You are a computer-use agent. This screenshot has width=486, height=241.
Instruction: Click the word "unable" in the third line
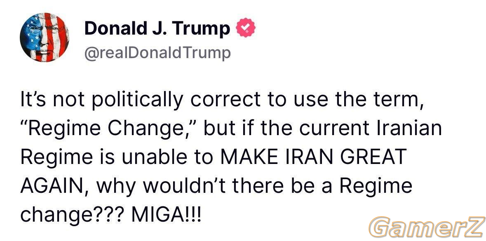pos(154,157)
